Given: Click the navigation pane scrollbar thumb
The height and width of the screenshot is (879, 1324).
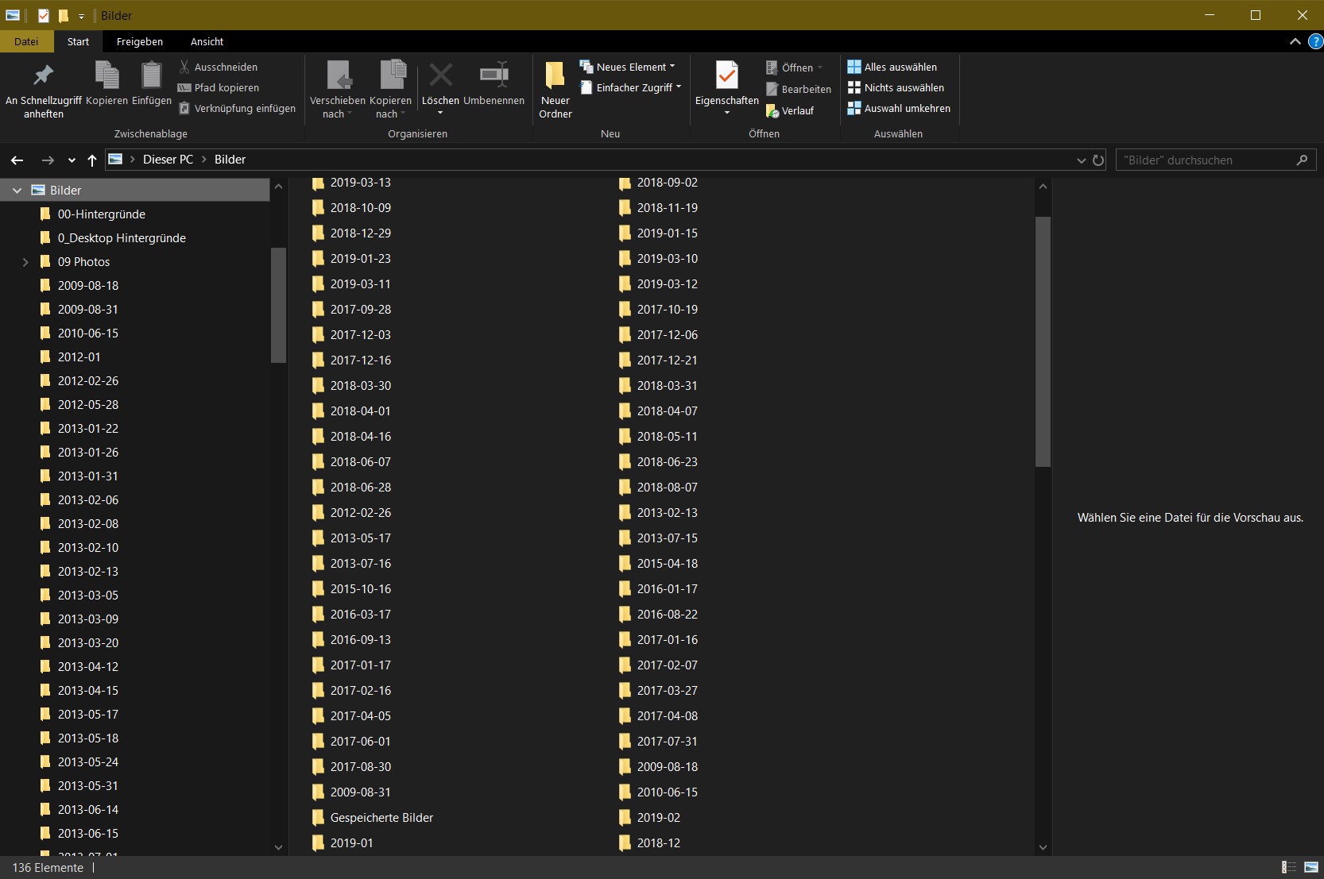Looking at the screenshot, I should click(278, 305).
